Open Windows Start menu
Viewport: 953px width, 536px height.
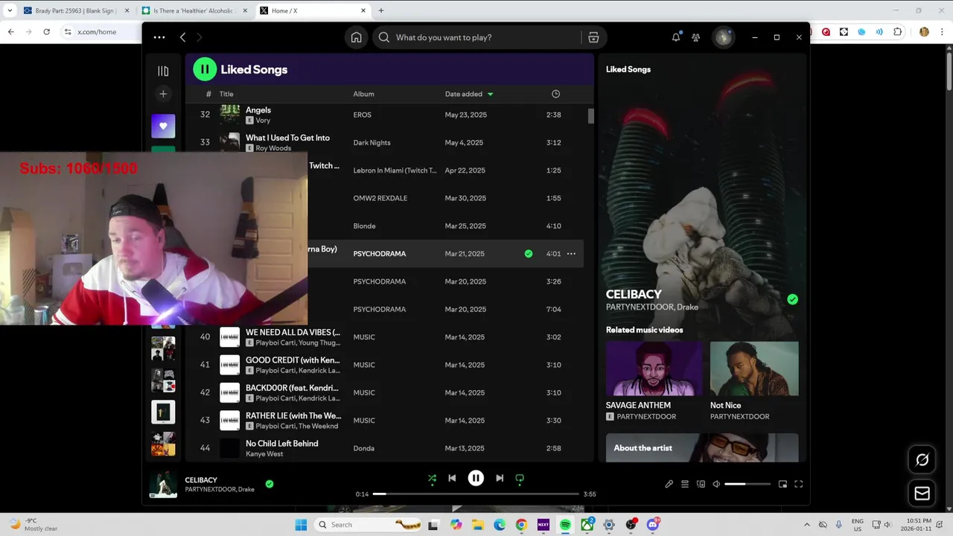[301, 525]
